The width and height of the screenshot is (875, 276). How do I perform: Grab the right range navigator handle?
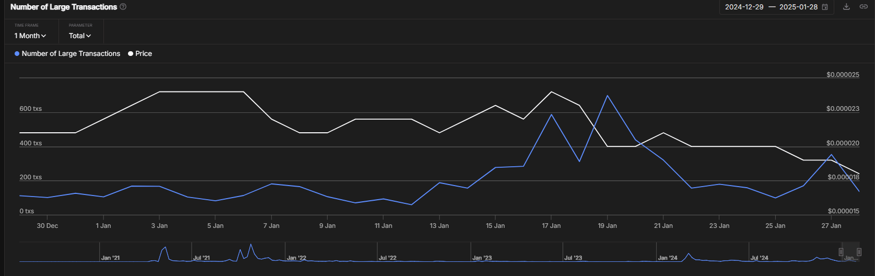point(859,252)
